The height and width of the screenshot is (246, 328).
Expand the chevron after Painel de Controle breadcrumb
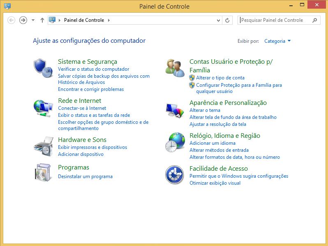point(109,20)
